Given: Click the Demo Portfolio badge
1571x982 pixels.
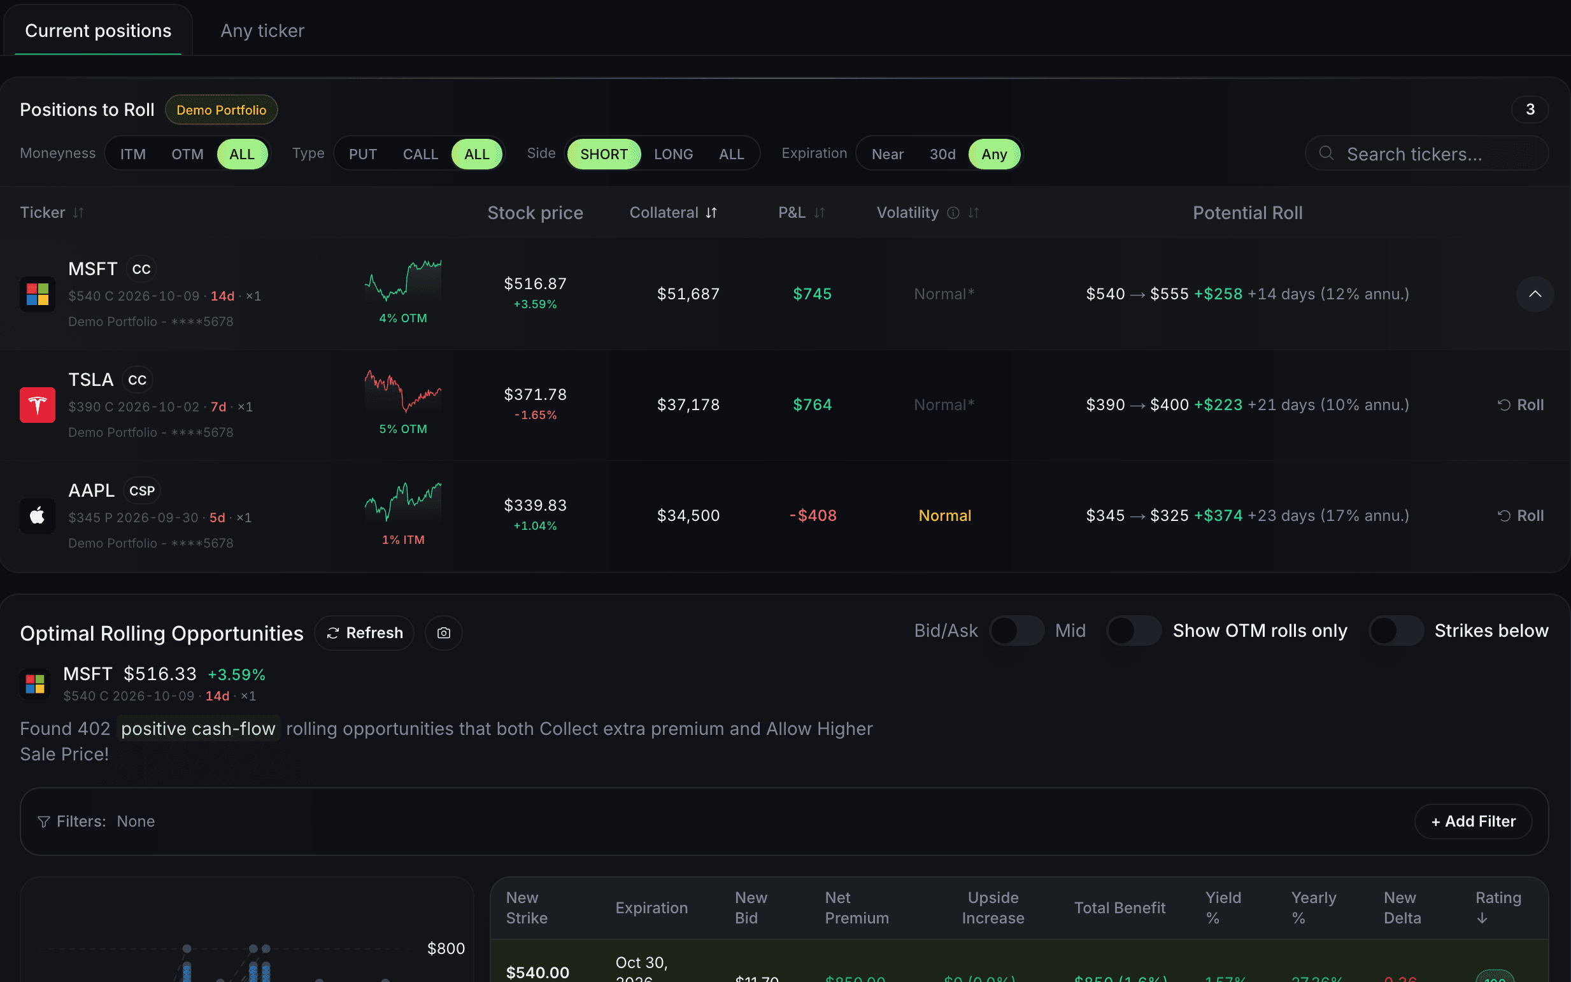Looking at the screenshot, I should [x=222, y=110].
